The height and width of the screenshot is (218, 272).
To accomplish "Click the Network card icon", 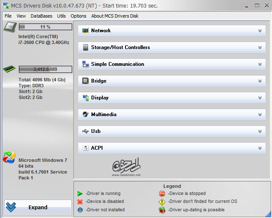I will click(x=85, y=31).
